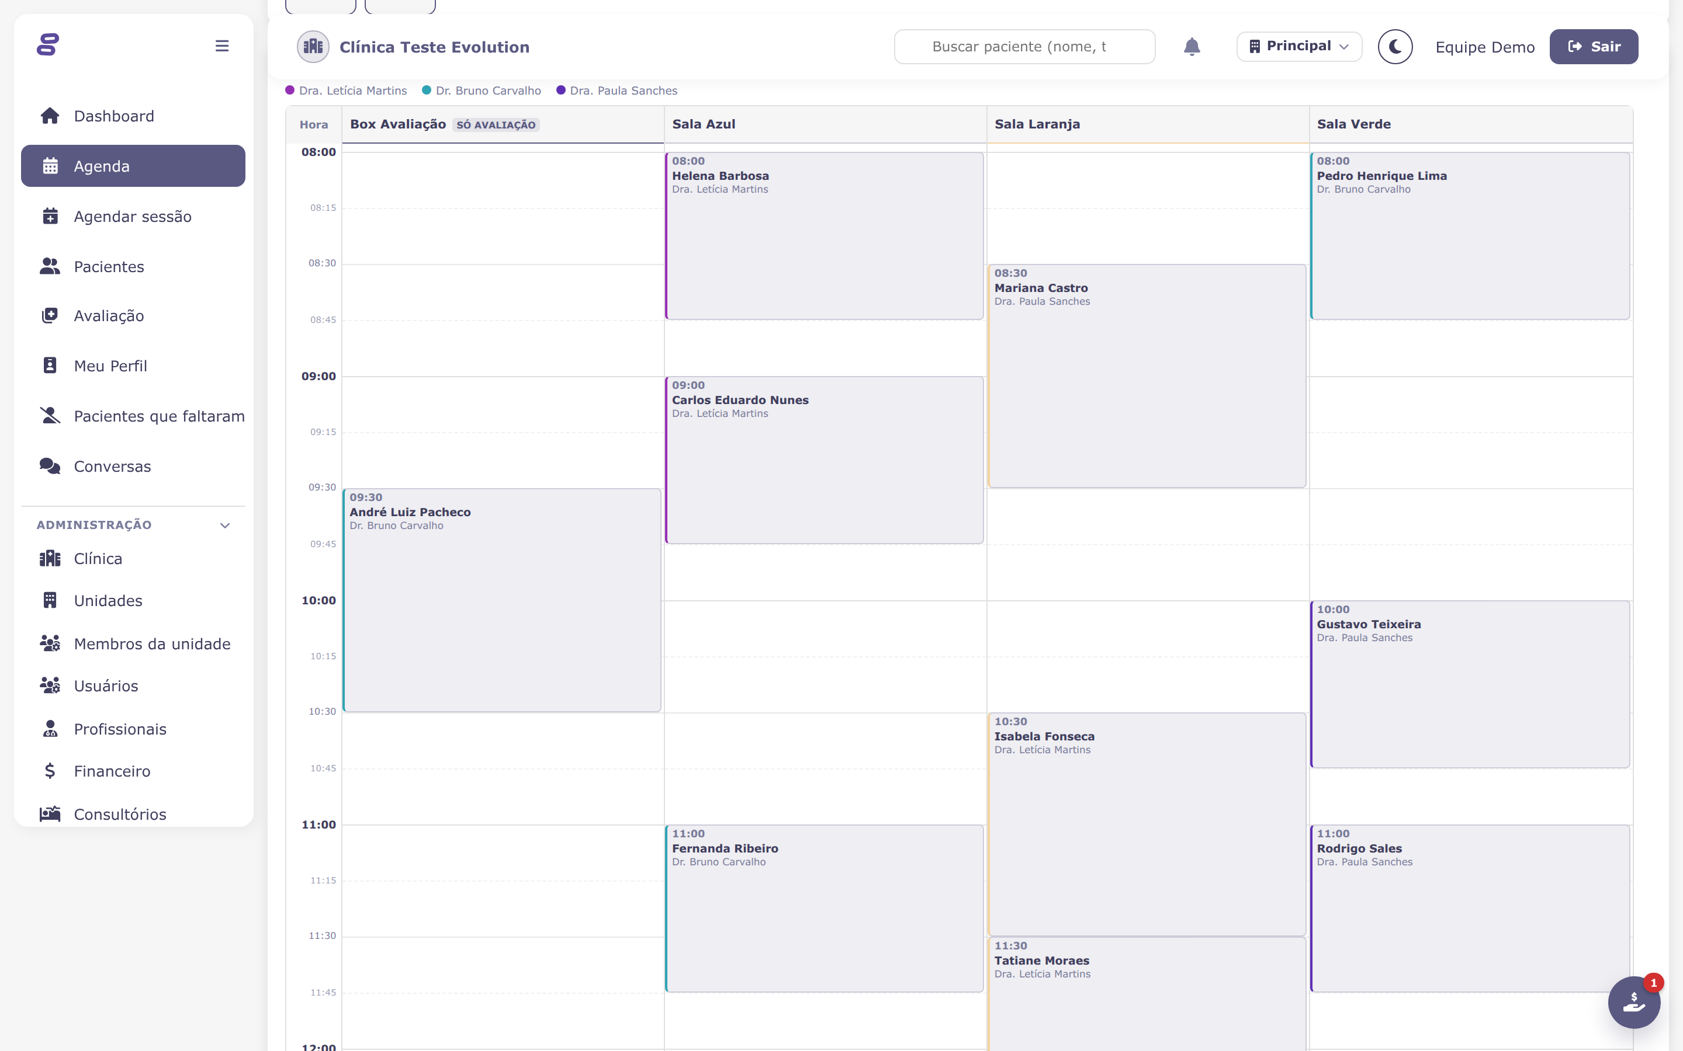Open Dashboard menu item
Image resolution: width=1683 pixels, height=1051 pixels.
coord(133,116)
